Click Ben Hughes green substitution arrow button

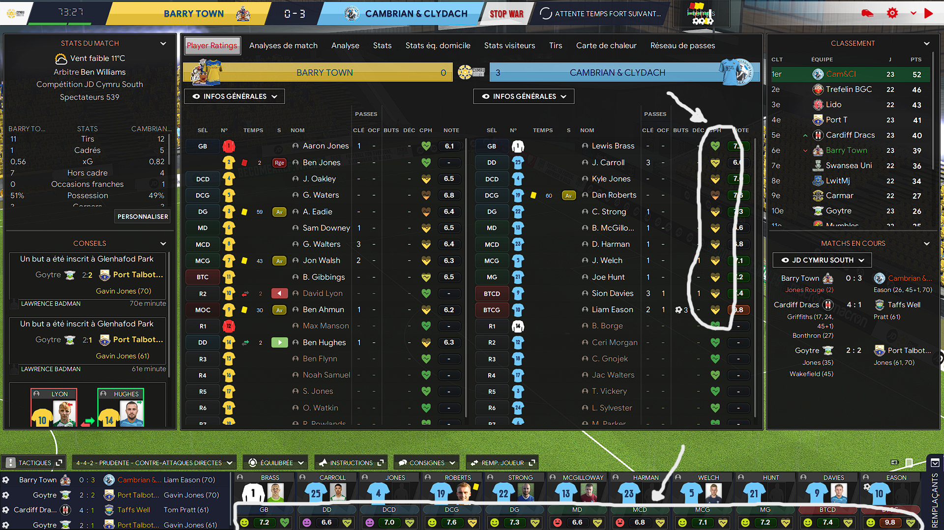tap(279, 342)
